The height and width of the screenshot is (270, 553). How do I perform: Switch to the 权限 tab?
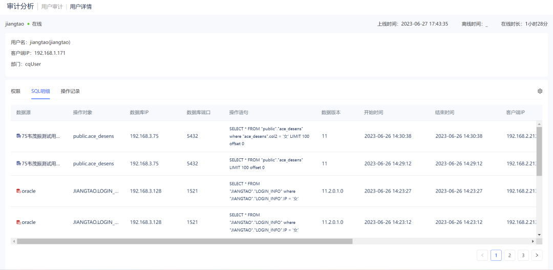pos(15,91)
